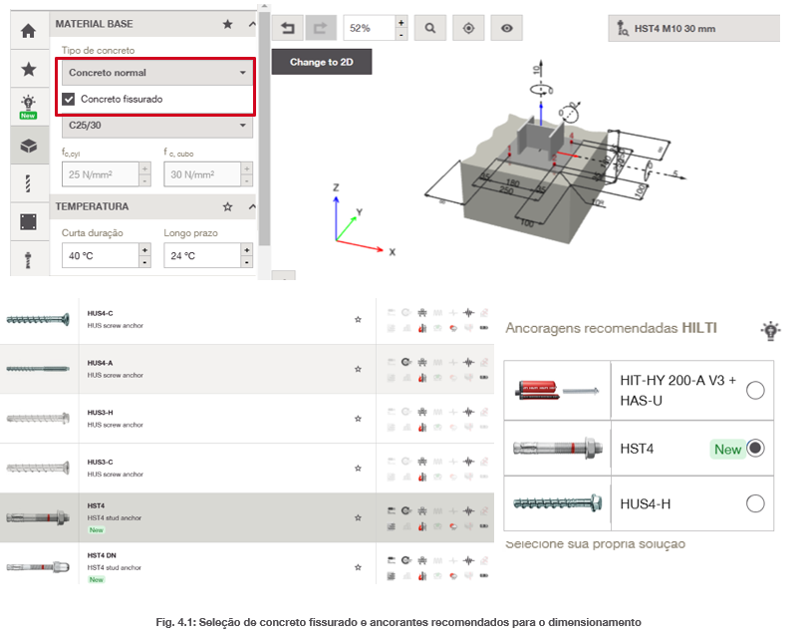Select the HUS3-C screw anchor row
The height and width of the screenshot is (641, 807).
tap(247, 468)
